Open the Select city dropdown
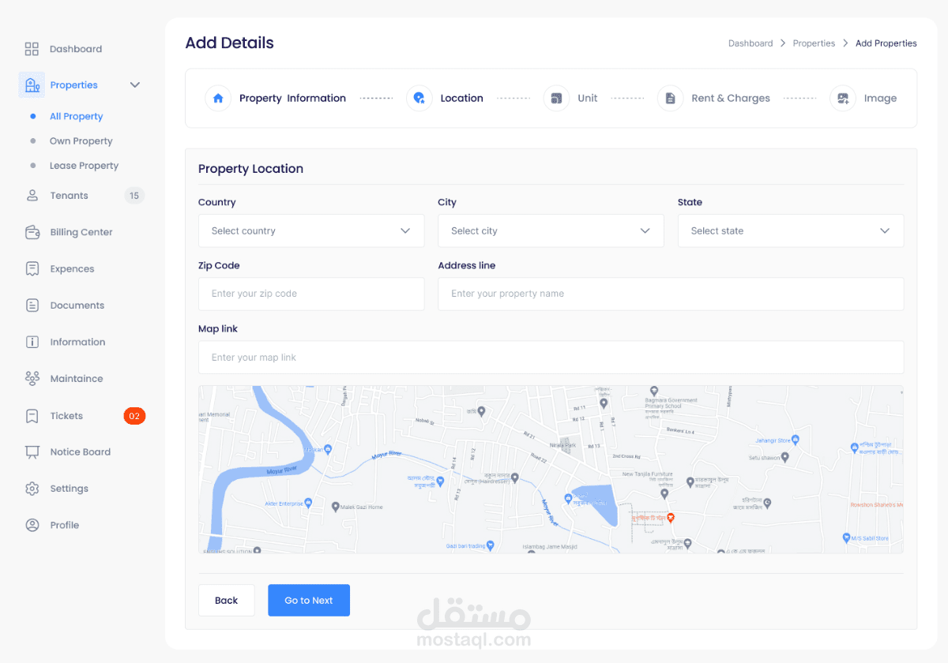 pos(551,230)
